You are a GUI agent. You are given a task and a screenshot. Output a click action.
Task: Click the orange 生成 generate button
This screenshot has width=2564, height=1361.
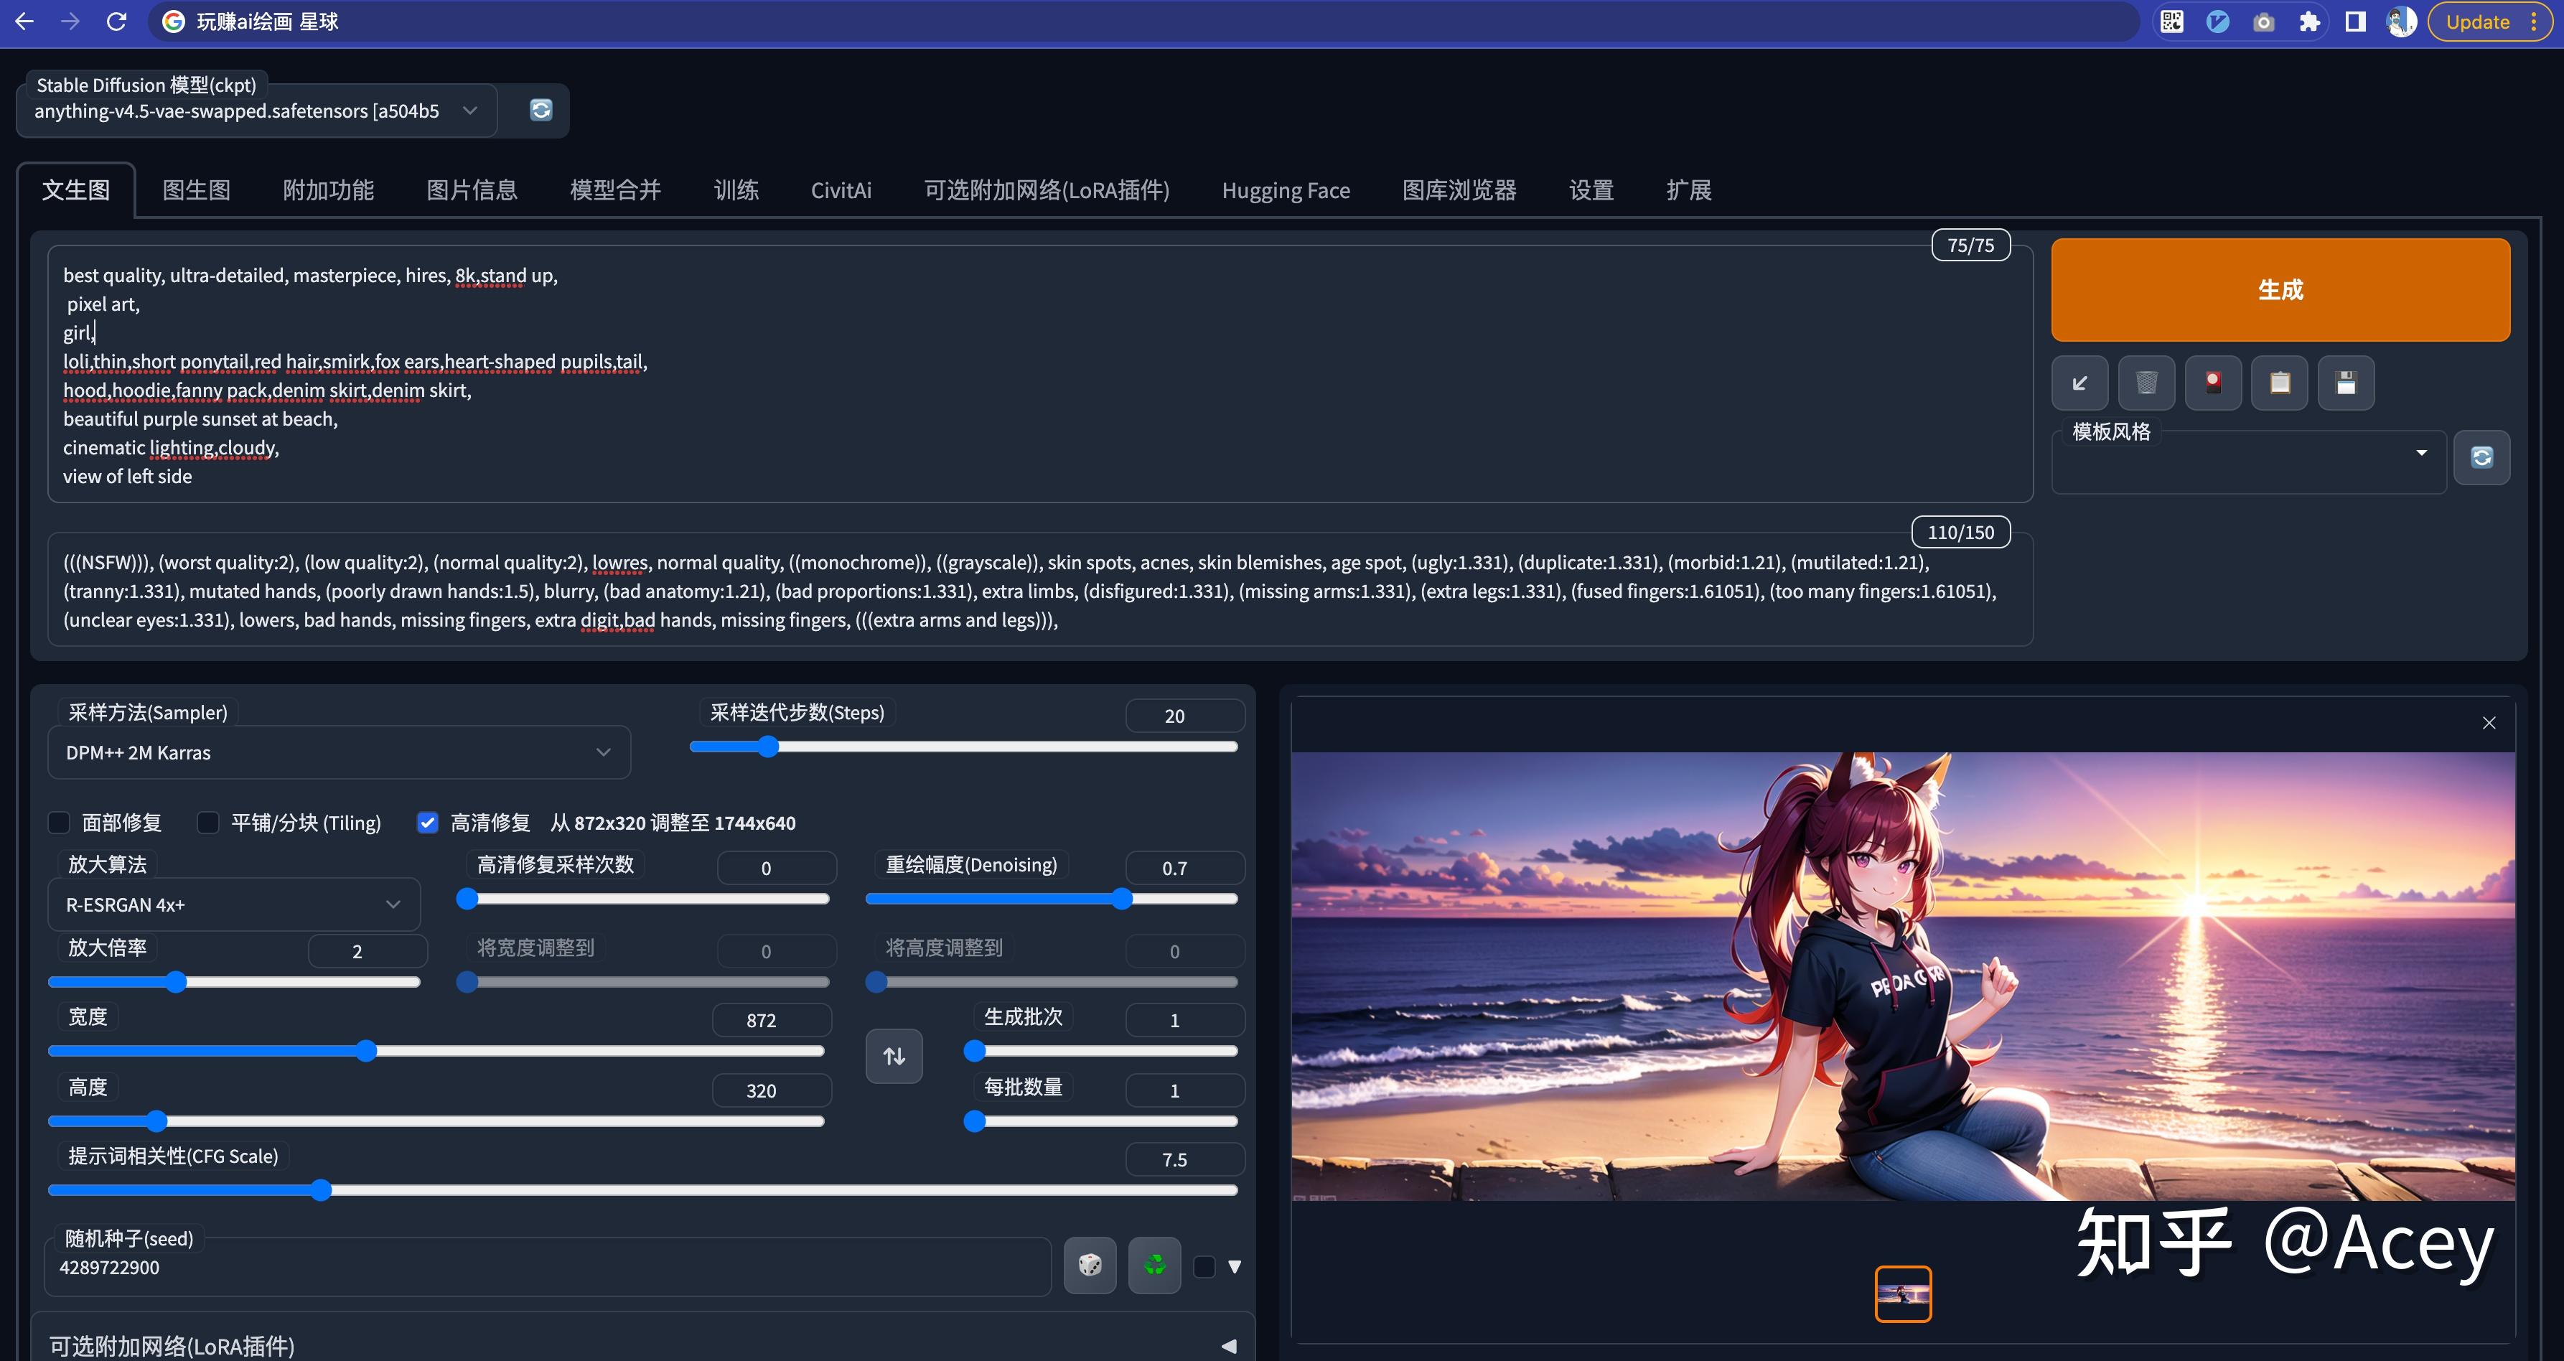click(2279, 290)
